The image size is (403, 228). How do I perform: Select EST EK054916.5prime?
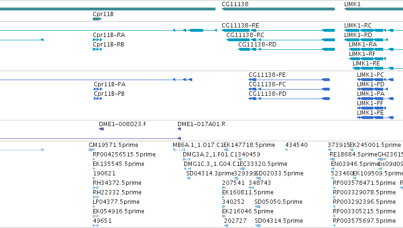click(118, 211)
